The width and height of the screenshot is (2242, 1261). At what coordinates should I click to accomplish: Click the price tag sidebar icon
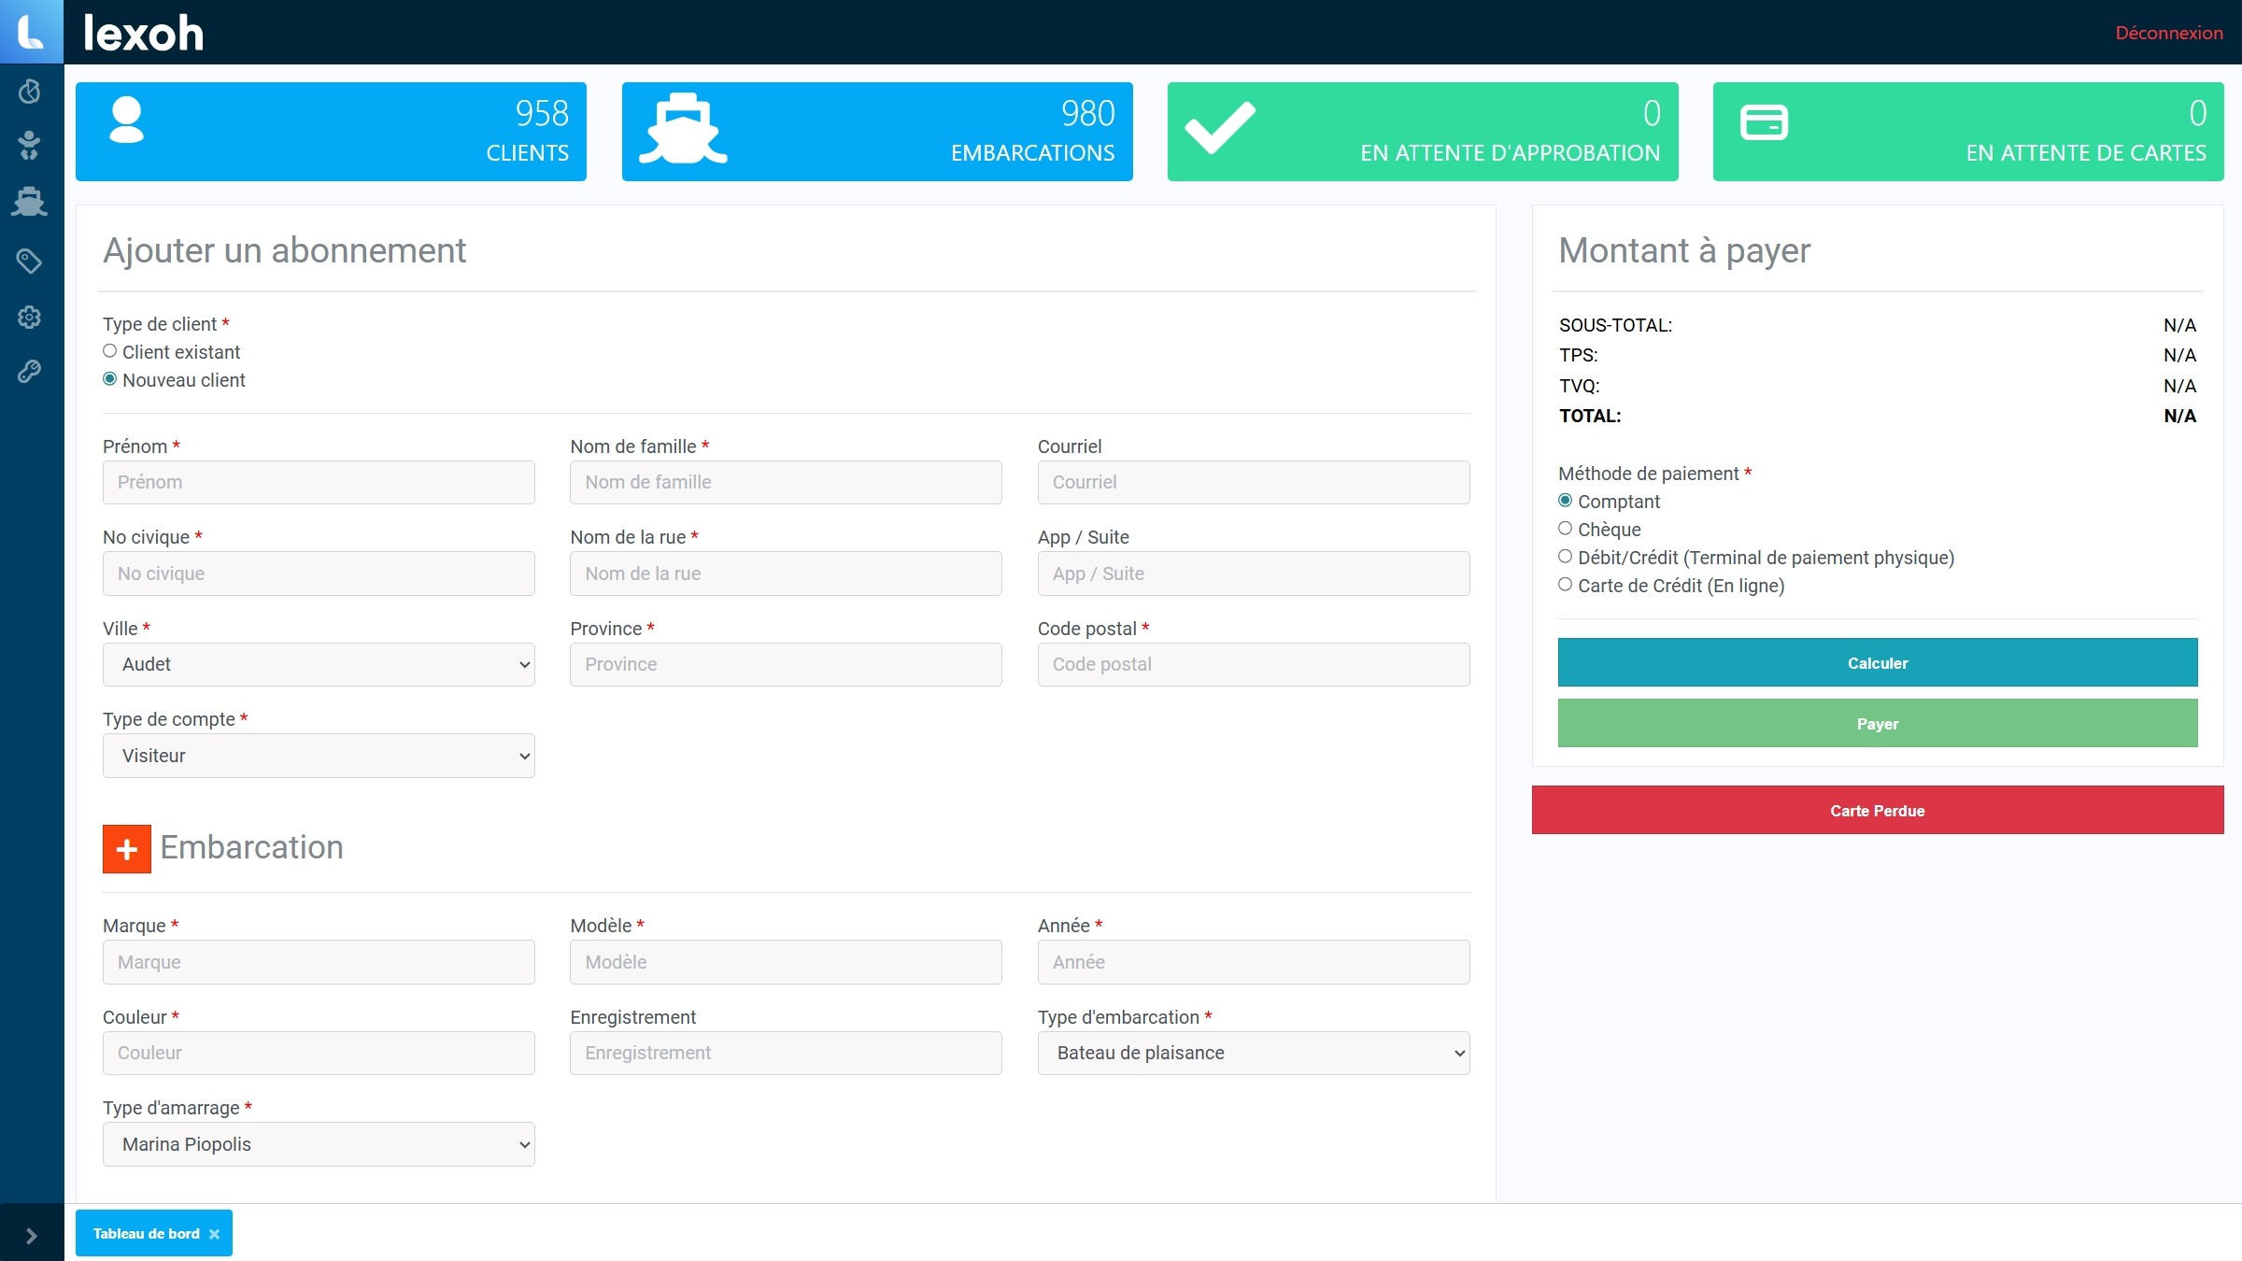tap(30, 261)
